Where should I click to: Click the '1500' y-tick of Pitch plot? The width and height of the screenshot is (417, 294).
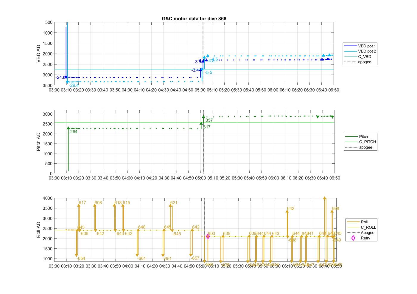tap(48, 144)
